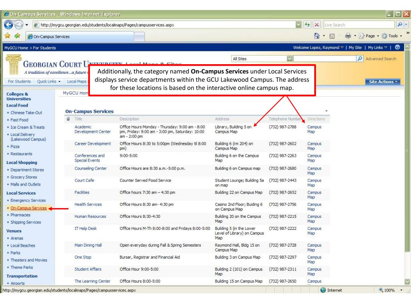The height and width of the screenshot is (308, 411).
Task: Open the Pharmacies sidebar link
Action: (x=20, y=215)
